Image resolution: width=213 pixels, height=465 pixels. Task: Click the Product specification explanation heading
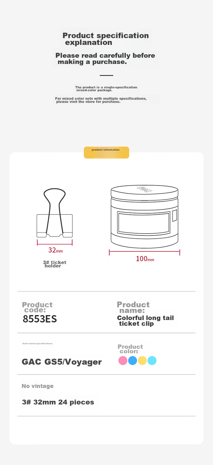click(x=106, y=39)
